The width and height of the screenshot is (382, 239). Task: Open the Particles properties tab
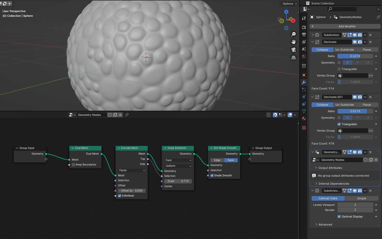[304, 89]
